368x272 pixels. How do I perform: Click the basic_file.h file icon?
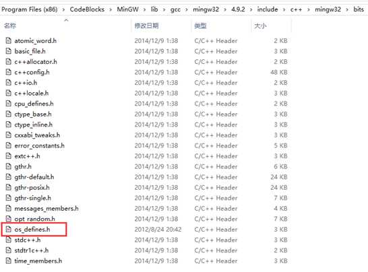pos(9,51)
